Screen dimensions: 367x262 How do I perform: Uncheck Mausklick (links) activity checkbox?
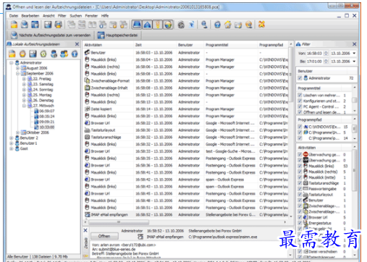coord(300,166)
